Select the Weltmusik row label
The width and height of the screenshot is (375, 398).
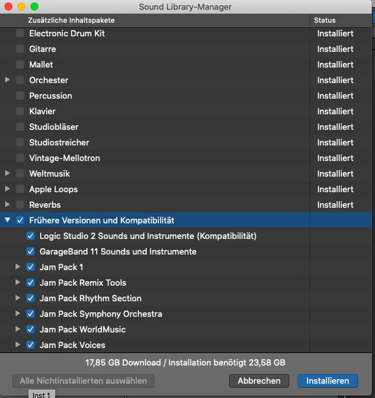click(49, 173)
